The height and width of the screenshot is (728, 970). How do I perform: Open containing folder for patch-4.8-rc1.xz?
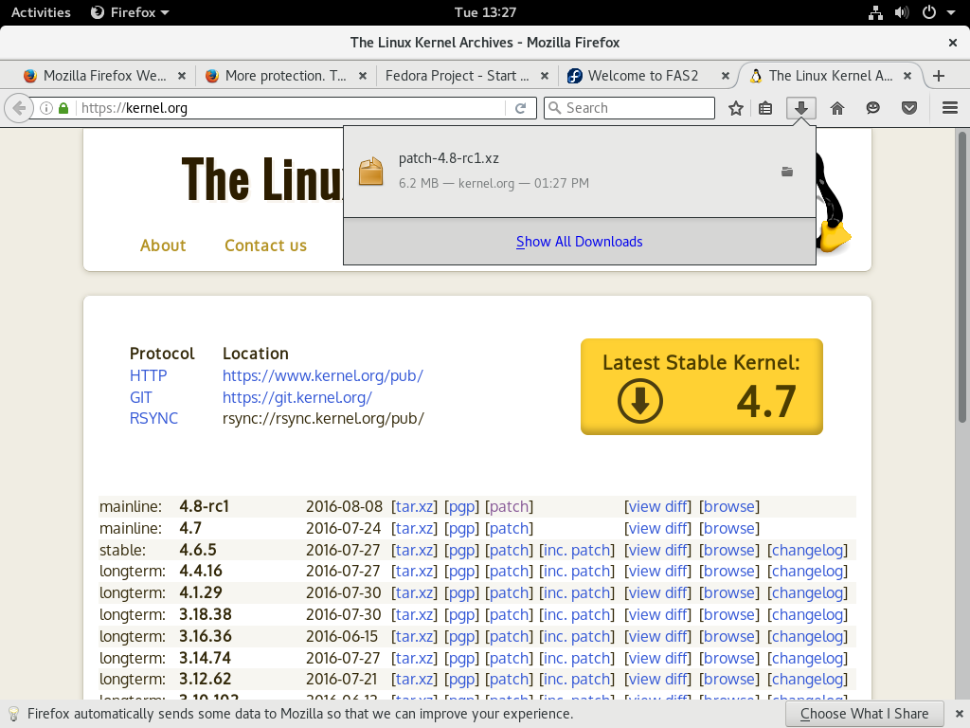pos(787,172)
